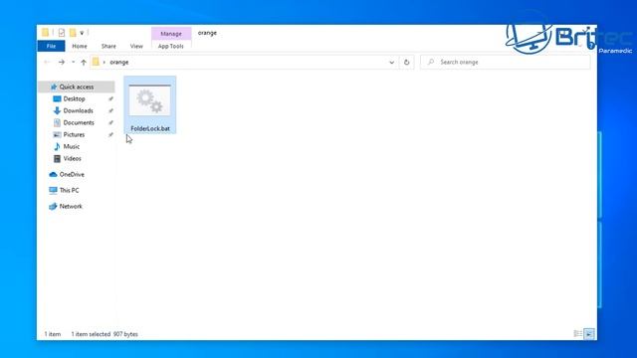This screenshot has height=358, width=637.
Task: Open Music in navigation pane
Action: pyautogui.click(x=71, y=146)
